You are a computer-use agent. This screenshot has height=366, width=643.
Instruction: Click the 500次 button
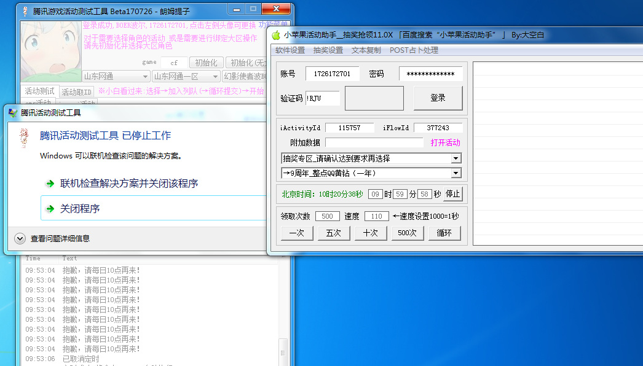click(x=408, y=233)
